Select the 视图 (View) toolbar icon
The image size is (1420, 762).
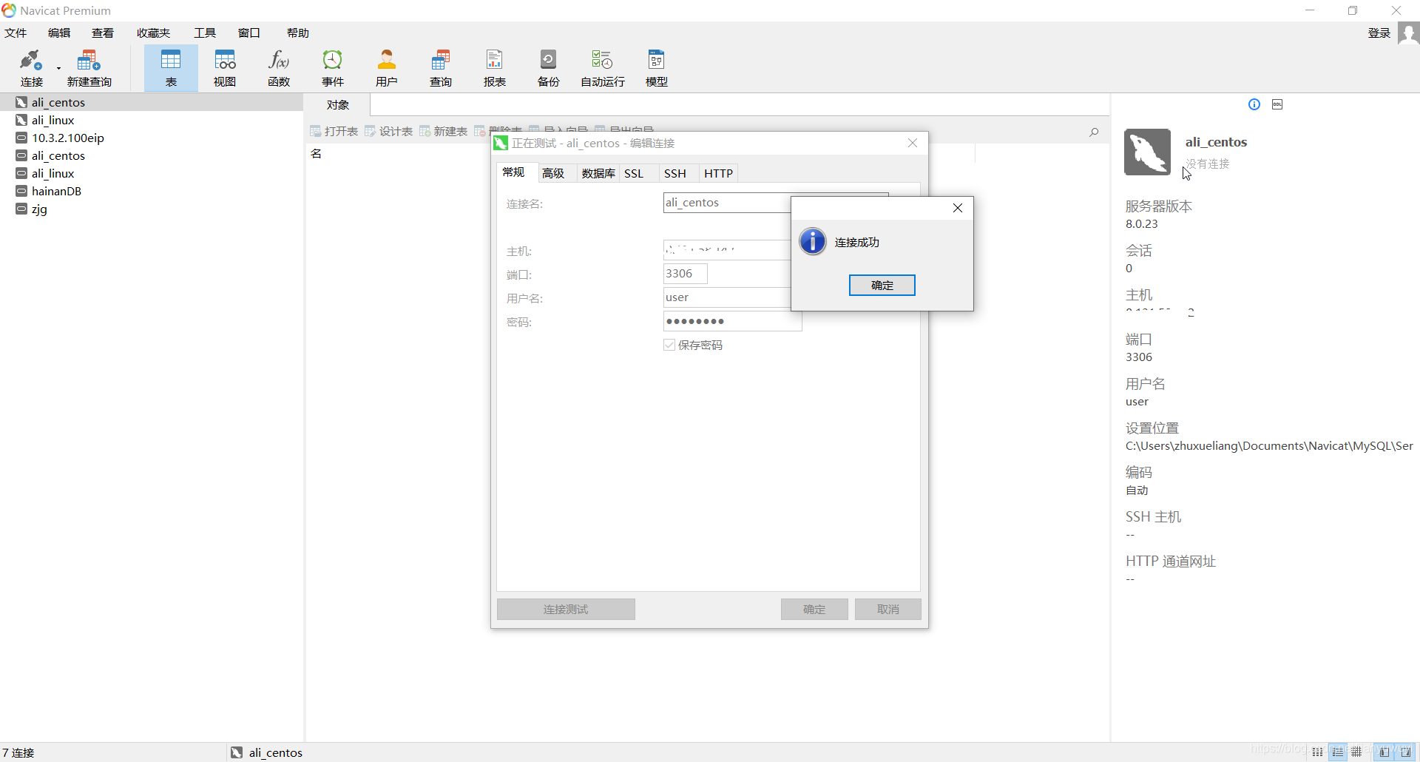point(225,68)
